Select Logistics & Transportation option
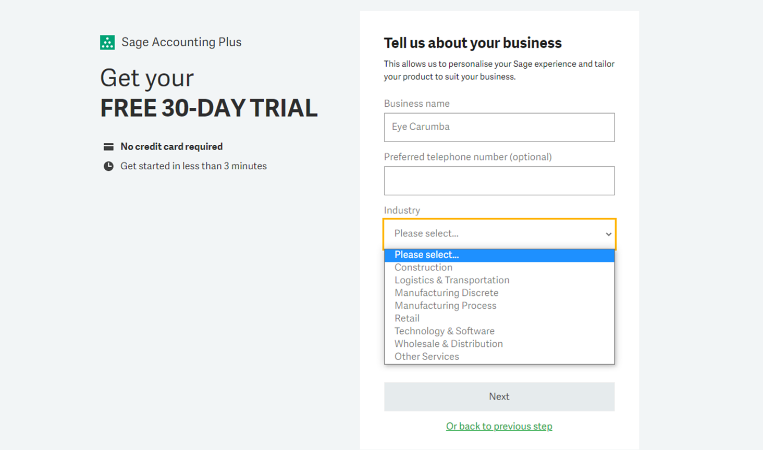 (451, 280)
